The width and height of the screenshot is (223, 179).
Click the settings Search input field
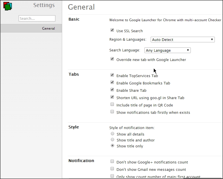37,18
